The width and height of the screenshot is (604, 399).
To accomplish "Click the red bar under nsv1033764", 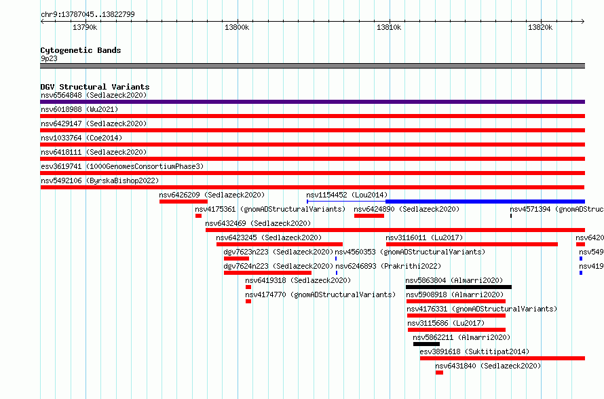I will pos(312,145).
